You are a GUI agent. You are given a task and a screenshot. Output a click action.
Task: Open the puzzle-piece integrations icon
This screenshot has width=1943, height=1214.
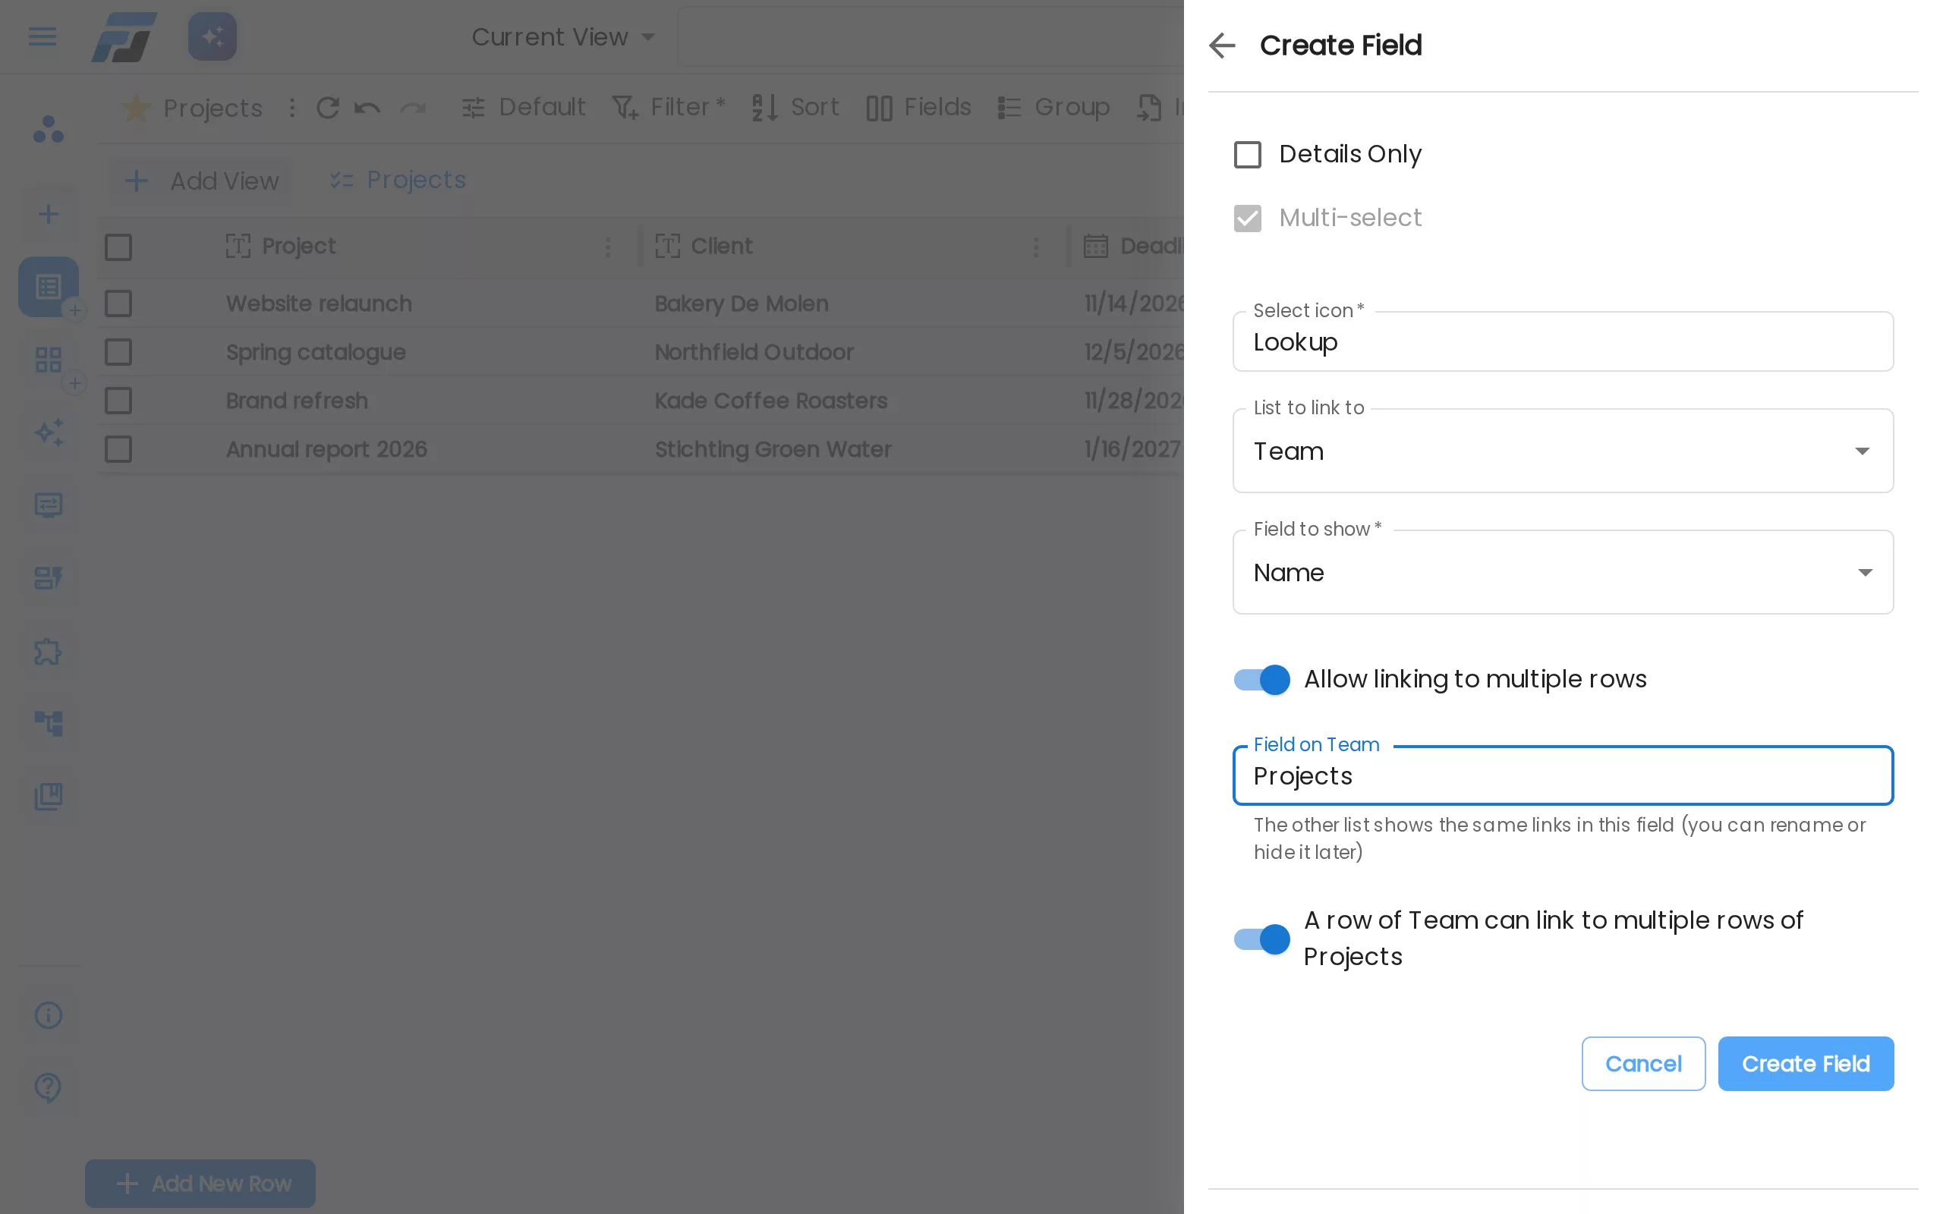(x=48, y=651)
